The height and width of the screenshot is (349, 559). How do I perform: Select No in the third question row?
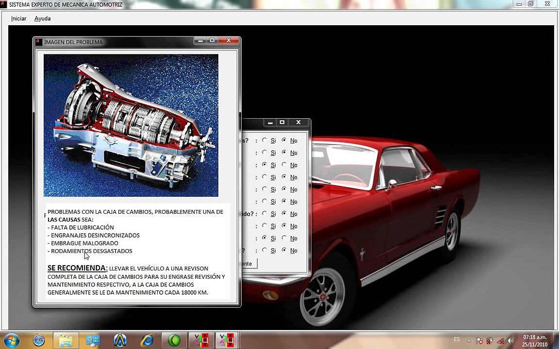(x=284, y=165)
